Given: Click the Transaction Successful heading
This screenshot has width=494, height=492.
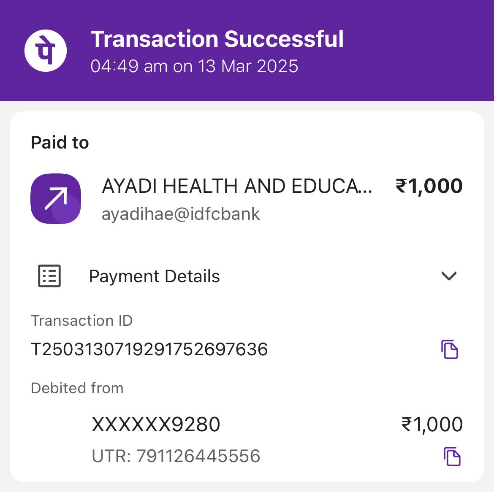Looking at the screenshot, I should (217, 39).
